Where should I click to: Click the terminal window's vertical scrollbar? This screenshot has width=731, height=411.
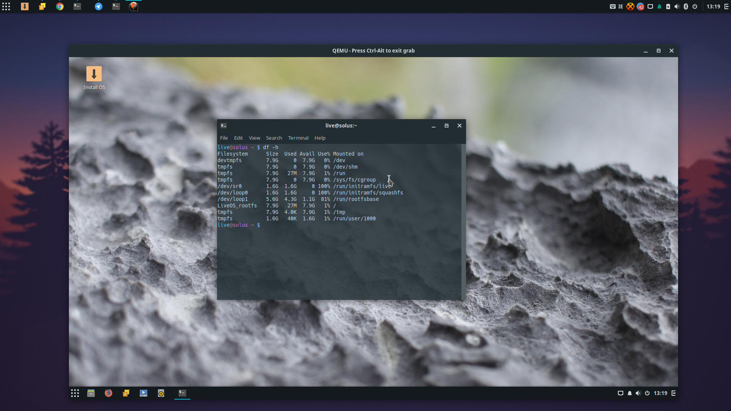point(463,221)
